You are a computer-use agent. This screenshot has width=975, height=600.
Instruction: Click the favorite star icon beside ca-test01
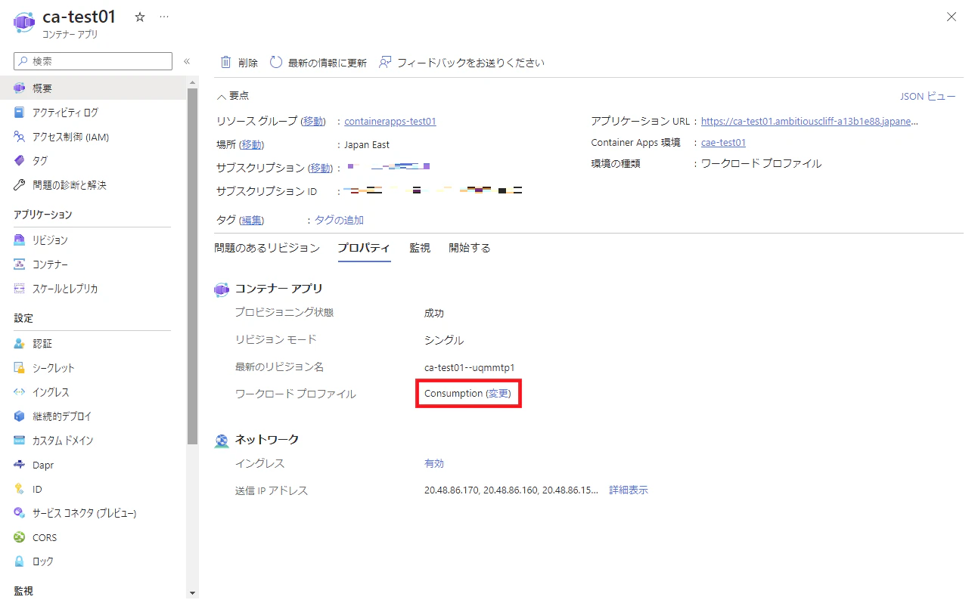click(x=139, y=17)
